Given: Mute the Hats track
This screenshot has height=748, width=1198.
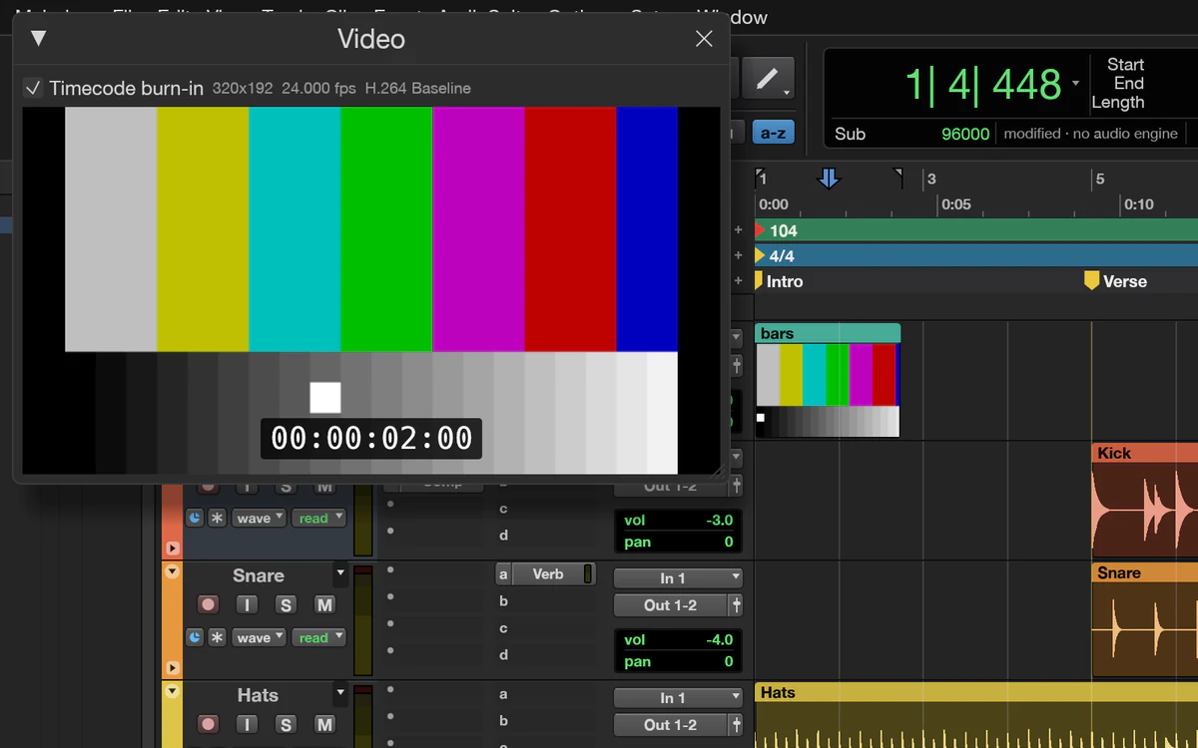Looking at the screenshot, I should 324,724.
